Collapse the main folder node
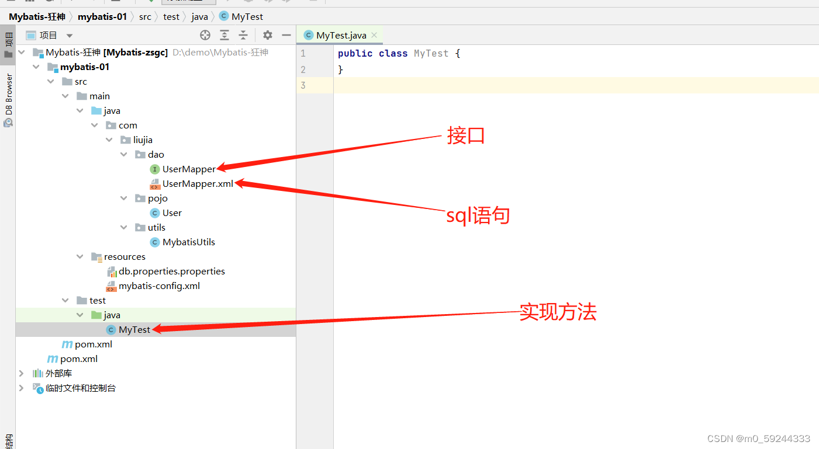Screen dimensions: 819x449 pyautogui.click(x=65, y=96)
